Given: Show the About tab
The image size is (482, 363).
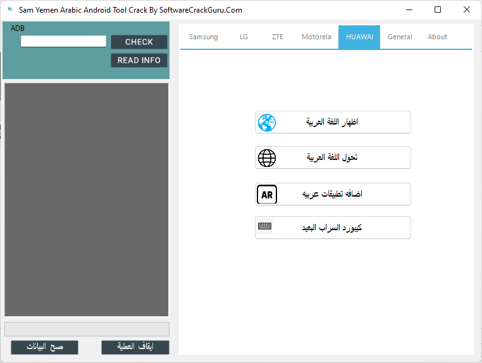Looking at the screenshot, I should 437,37.
